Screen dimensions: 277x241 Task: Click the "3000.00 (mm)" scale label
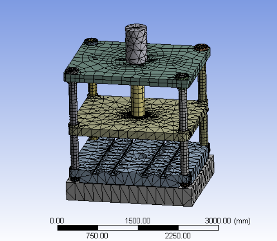pos(228,221)
